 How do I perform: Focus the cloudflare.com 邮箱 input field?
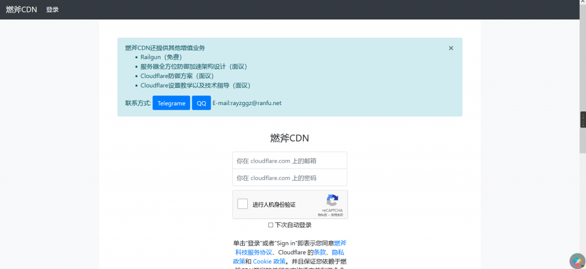290,160
